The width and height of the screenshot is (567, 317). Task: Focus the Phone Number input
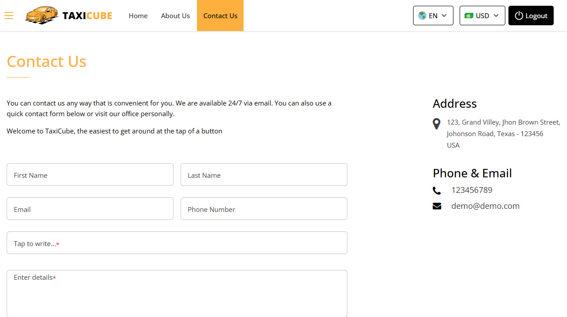tap(264, 209)
